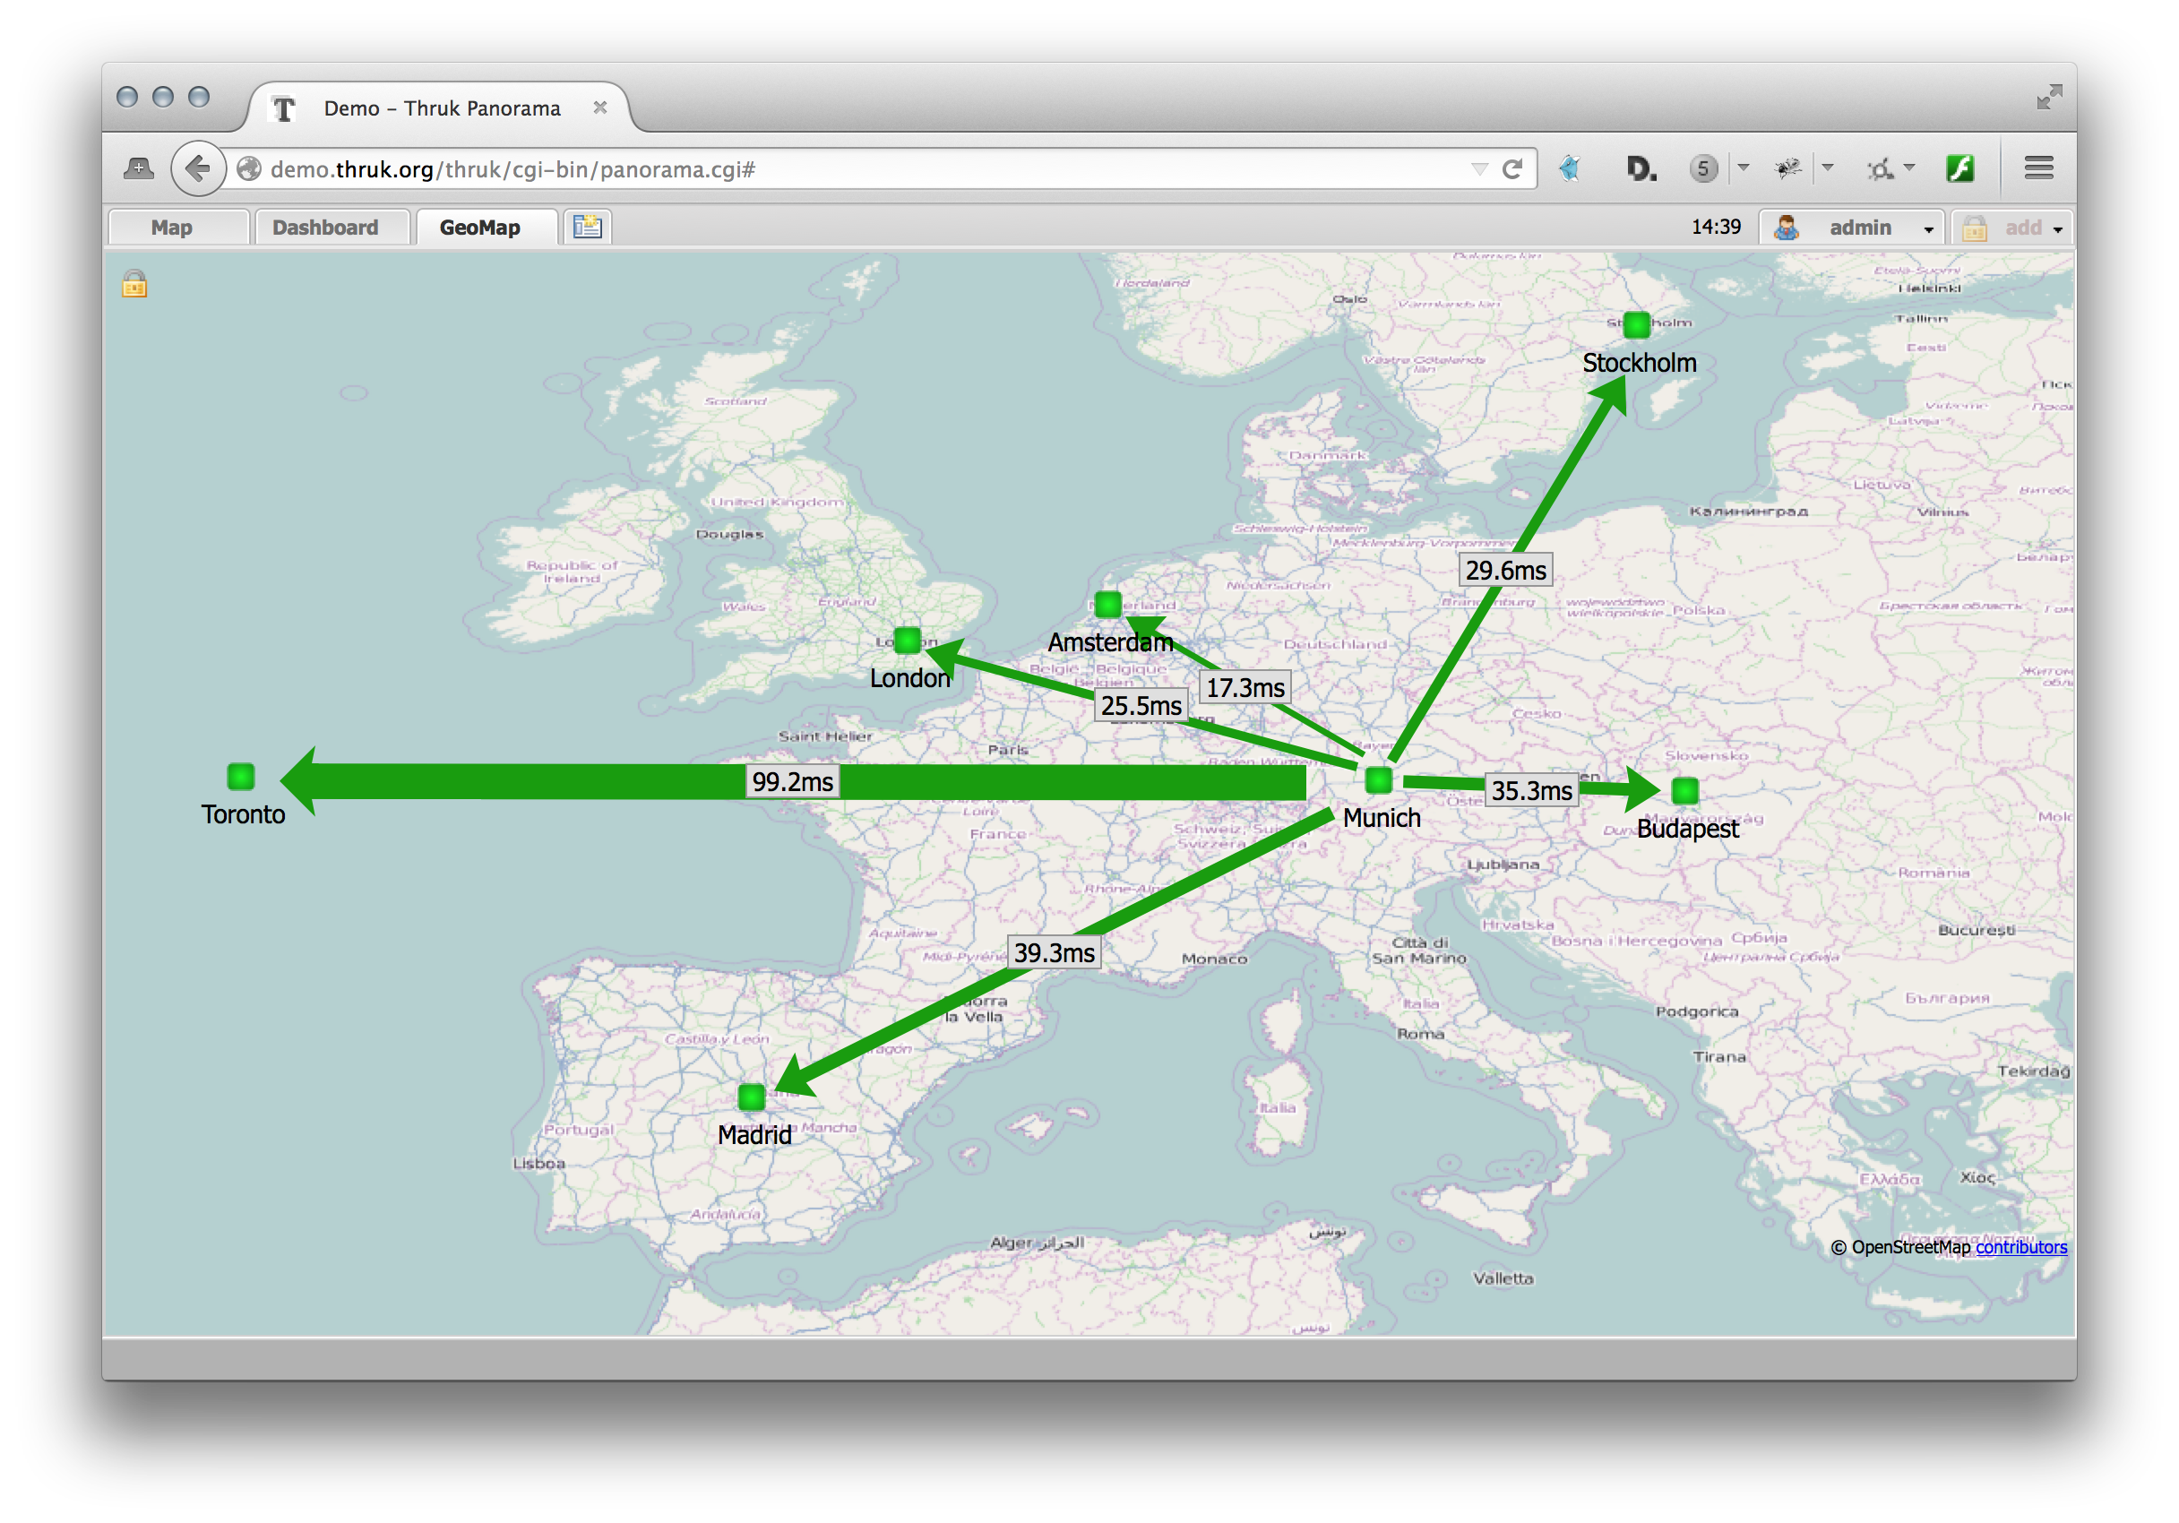Click the Munich host status square
Viewport: 2179px width, 1523px height.
click(x=1378, y=781)
